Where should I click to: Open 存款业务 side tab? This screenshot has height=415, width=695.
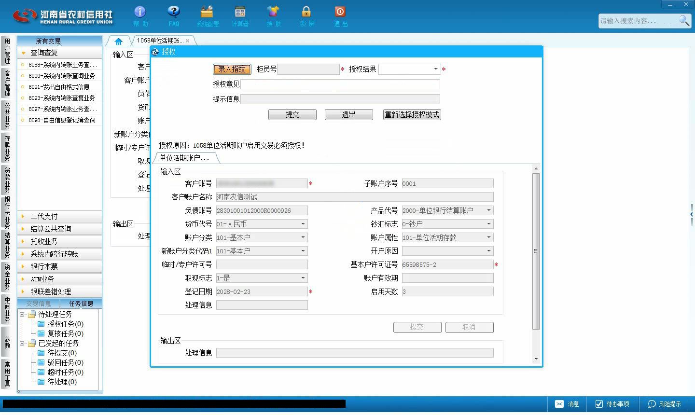coord(7,148)
